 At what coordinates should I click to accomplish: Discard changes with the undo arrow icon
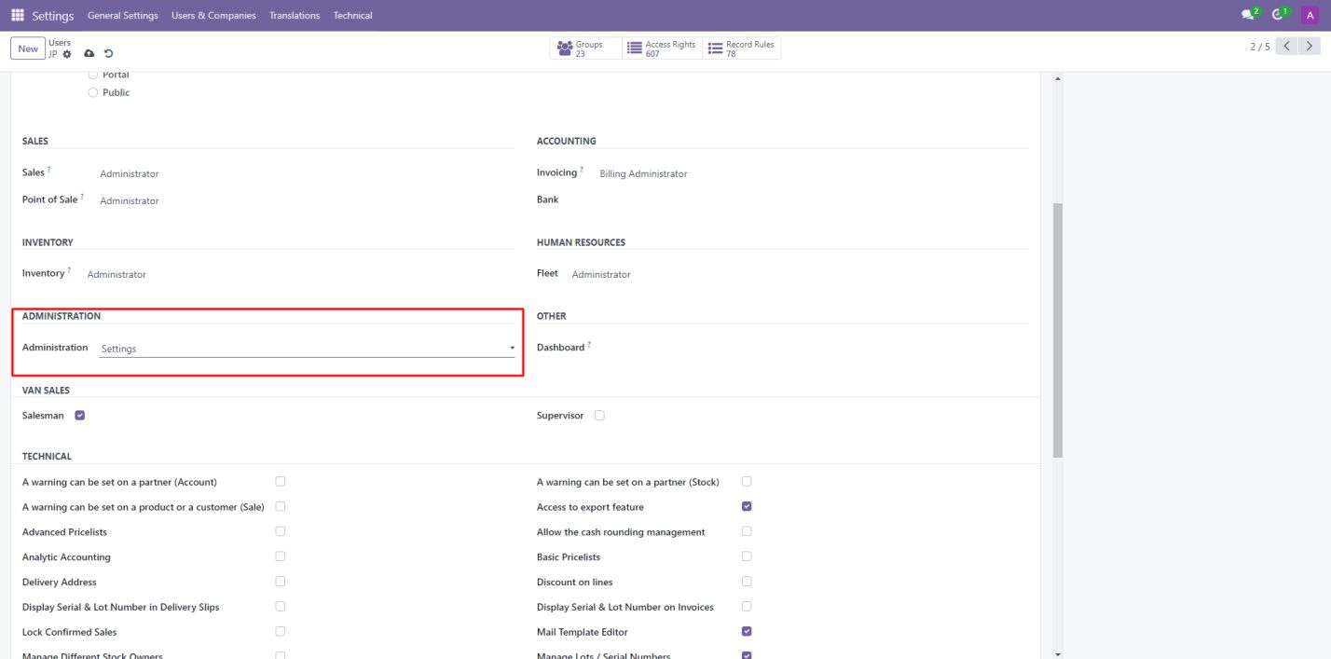click(x=108, y=54)
